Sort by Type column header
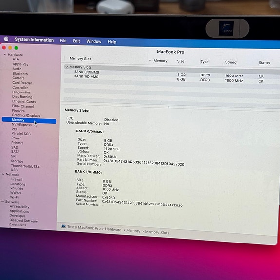Viewport: 280px width, 280px height. (x=205, y=62)
